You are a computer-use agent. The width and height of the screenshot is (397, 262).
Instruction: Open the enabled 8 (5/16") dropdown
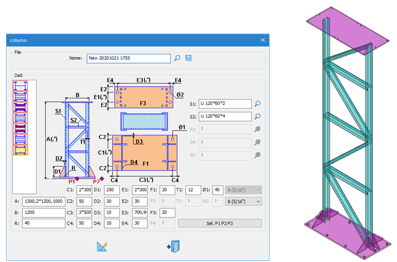click(243, 201)
